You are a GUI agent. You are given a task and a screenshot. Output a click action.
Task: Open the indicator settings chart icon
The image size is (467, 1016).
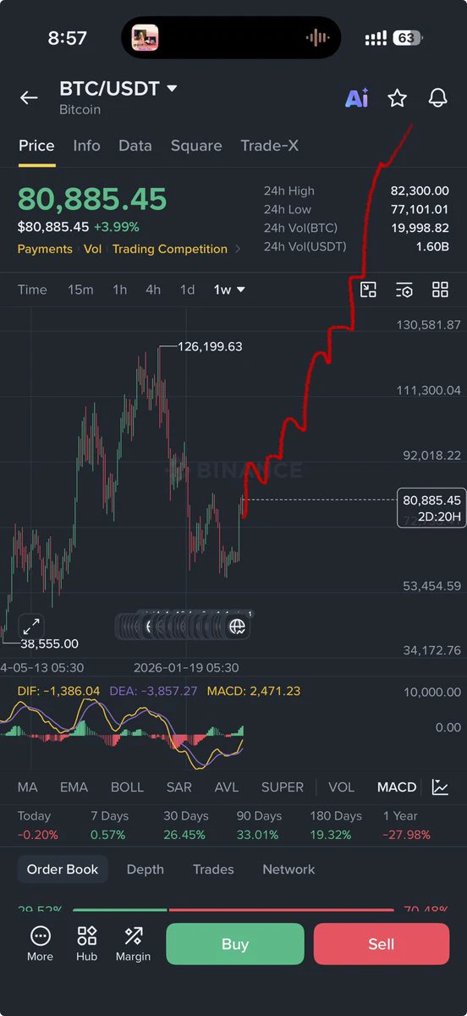coord(440,787)
